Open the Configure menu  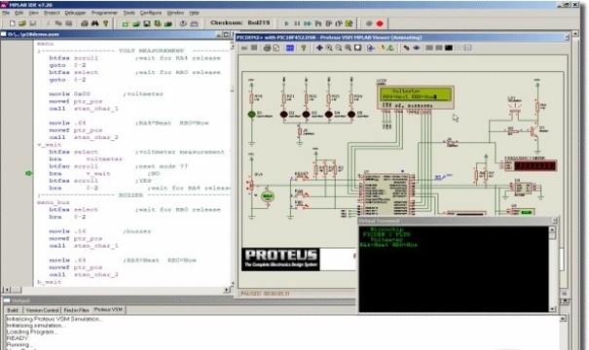[x=151, y=13]
